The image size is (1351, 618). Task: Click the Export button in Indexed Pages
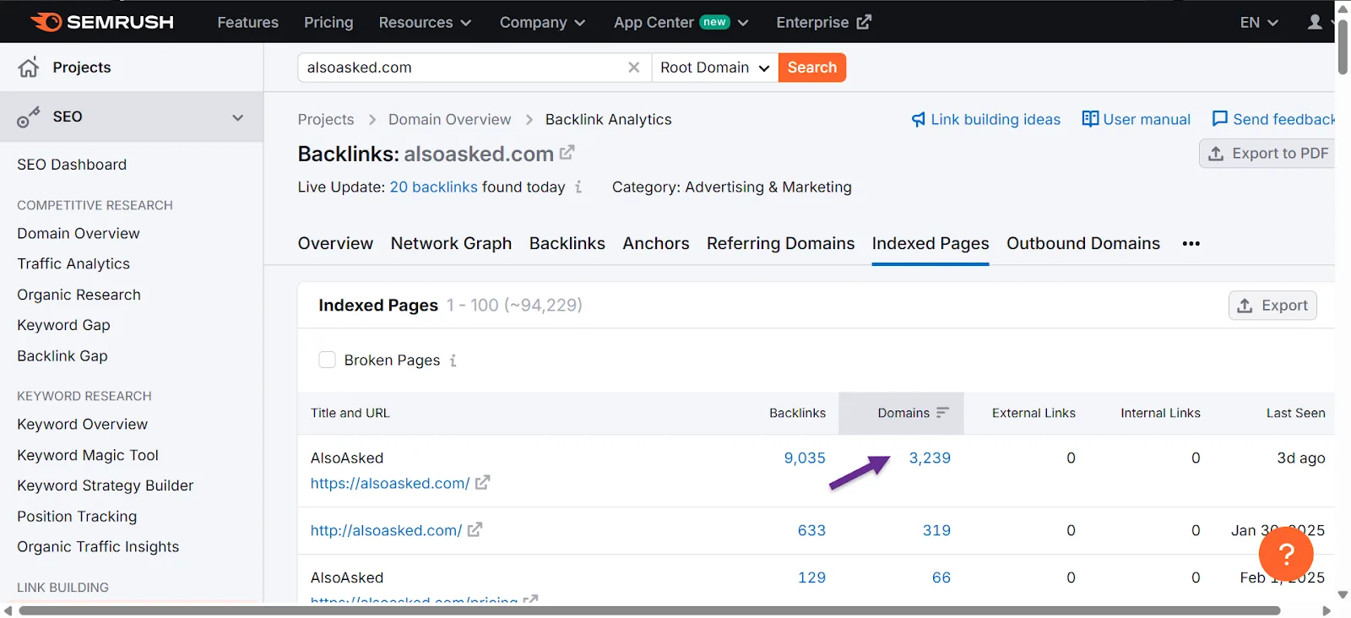coord(1272,306)
